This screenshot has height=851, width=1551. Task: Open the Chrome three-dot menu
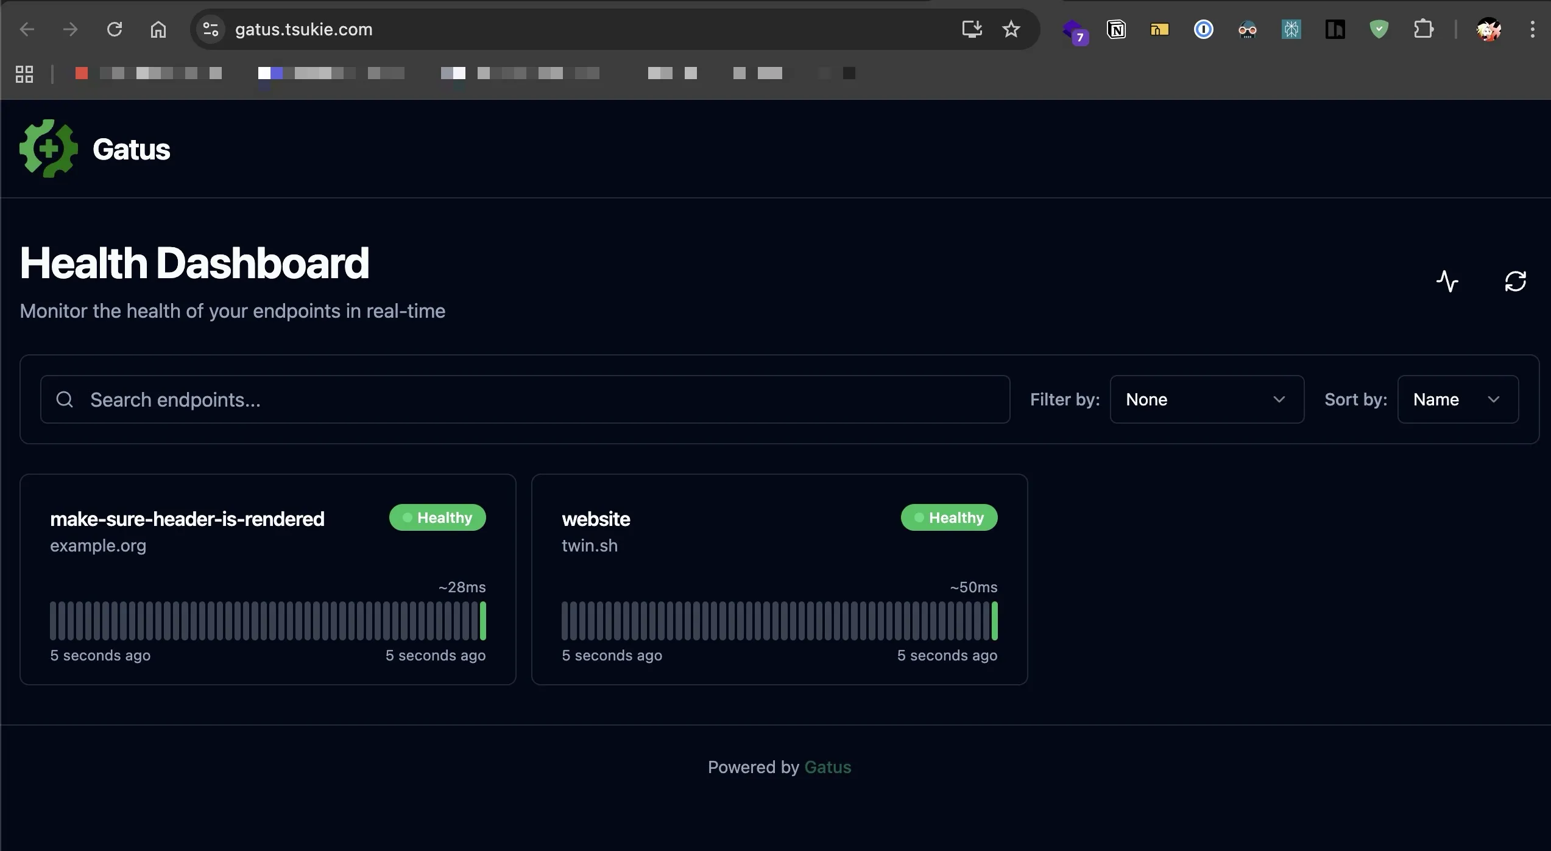[x=1532, y=29]
